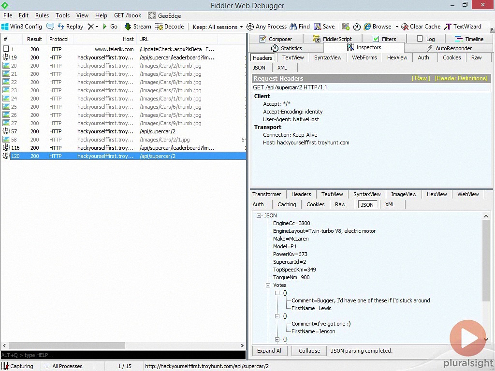Open the File menu

(x=8, y=15)
